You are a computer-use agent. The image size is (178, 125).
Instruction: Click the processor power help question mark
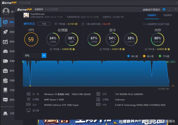click(74, 49)
